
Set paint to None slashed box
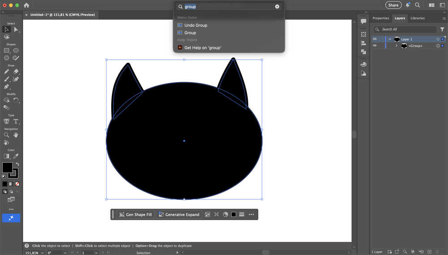17,184
